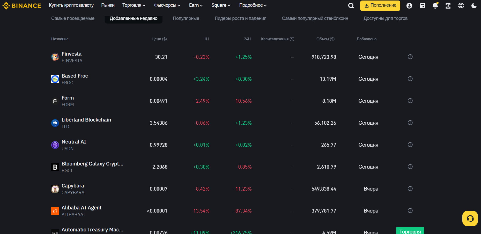The image size is (481, 234).
Task: Show info icon for Liberland Blockchain row
Action: coord(410,123)
